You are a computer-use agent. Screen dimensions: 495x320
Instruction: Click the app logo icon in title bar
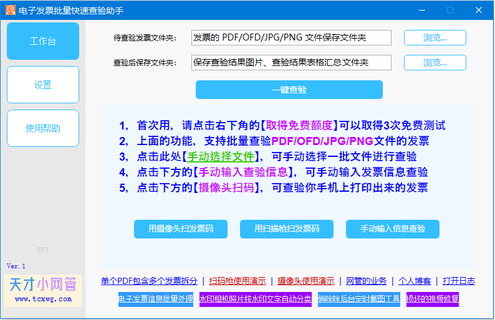11,10
